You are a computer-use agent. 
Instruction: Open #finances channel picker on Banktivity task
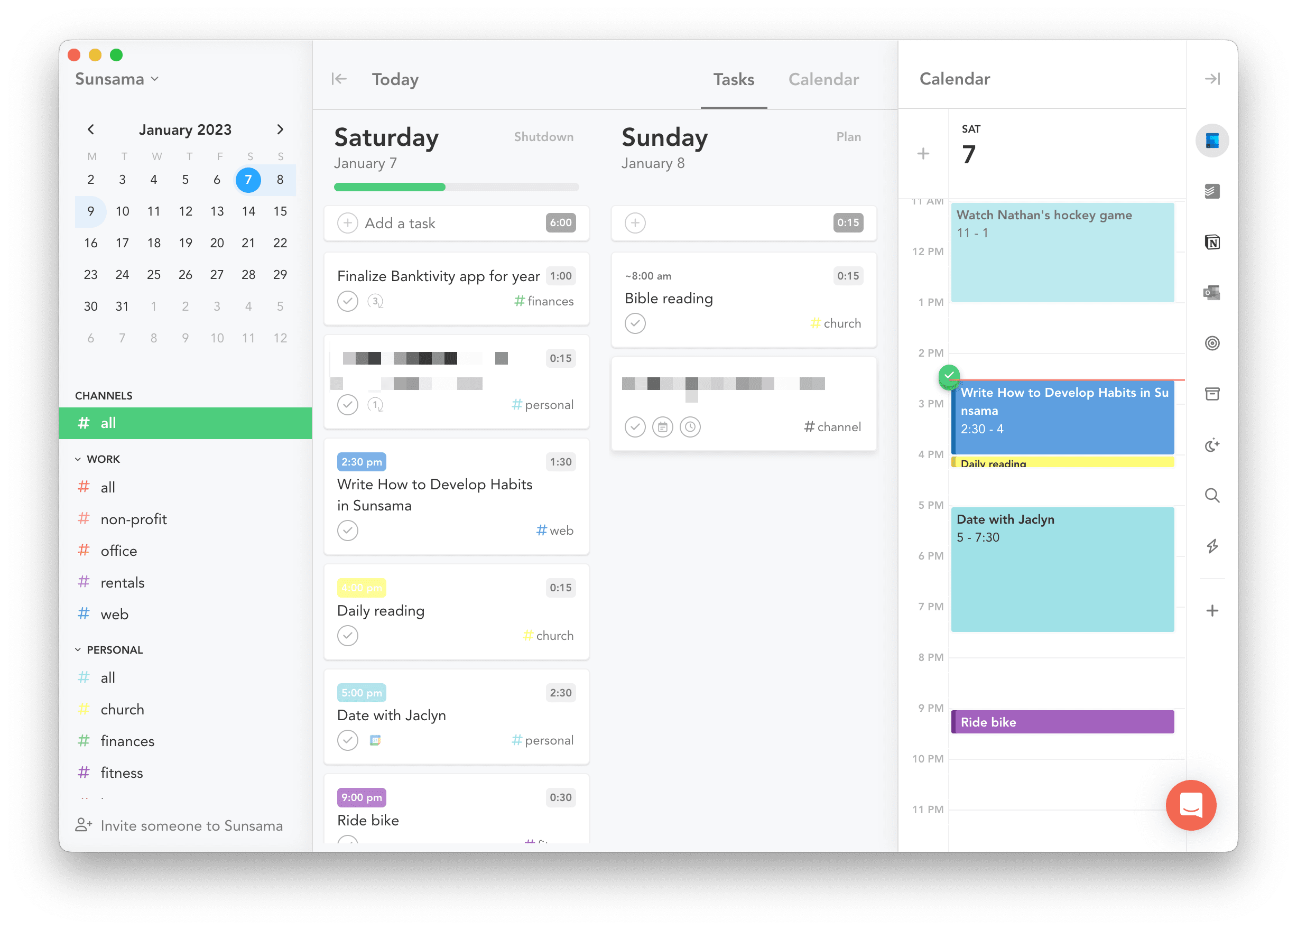pos(543,301)
